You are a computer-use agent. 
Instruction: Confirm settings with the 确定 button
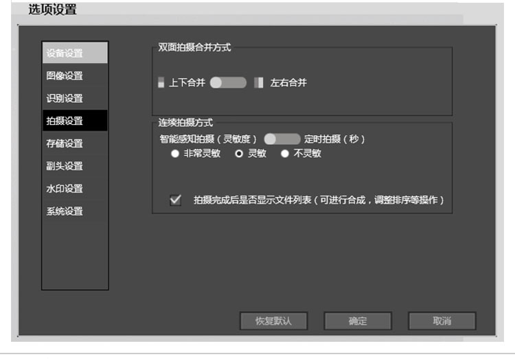coord(358,321)
